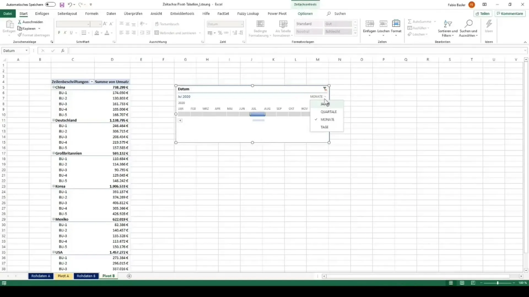This screenshot has width=529, height=297.
Task: Click the Kommentare button
Action: (x=510, y=13)
